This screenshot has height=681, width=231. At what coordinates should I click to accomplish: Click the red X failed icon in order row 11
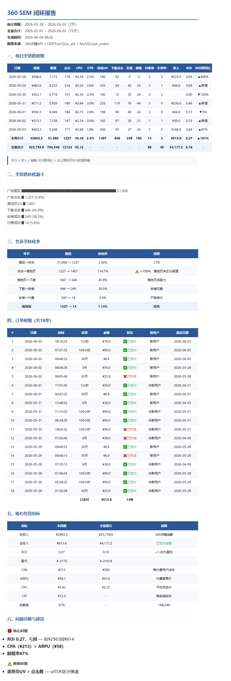click(125, 429)
